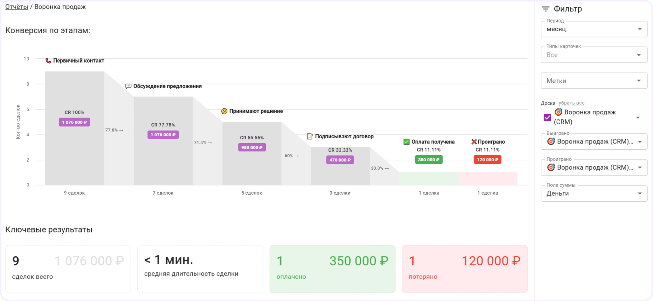Open the Метки dropdown
This screenshot has height=301, width=653.
594,81
